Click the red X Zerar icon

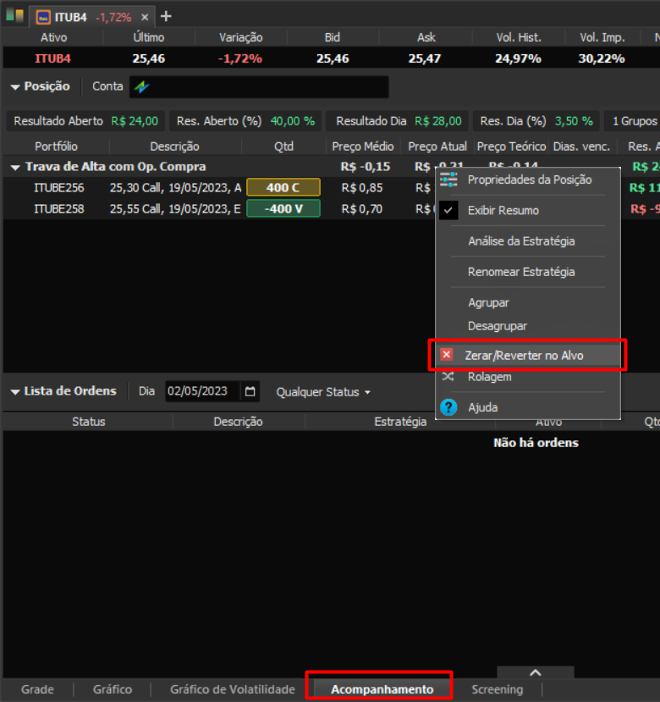(x=447, y=355)
